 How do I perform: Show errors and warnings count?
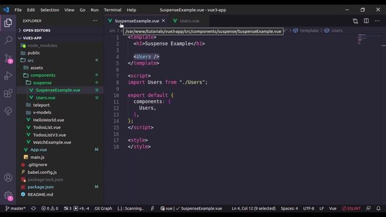tap(49, 209)
